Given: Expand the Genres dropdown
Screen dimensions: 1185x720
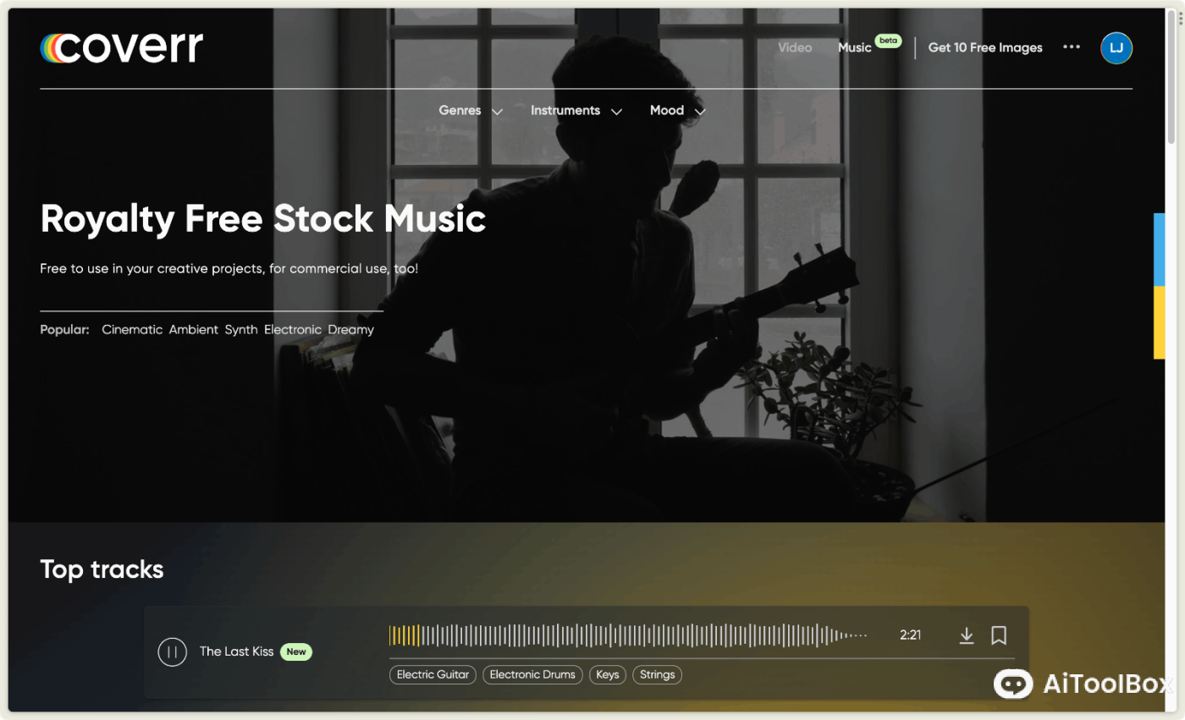Looking at the screenshot, I should [x=471, y=111].
